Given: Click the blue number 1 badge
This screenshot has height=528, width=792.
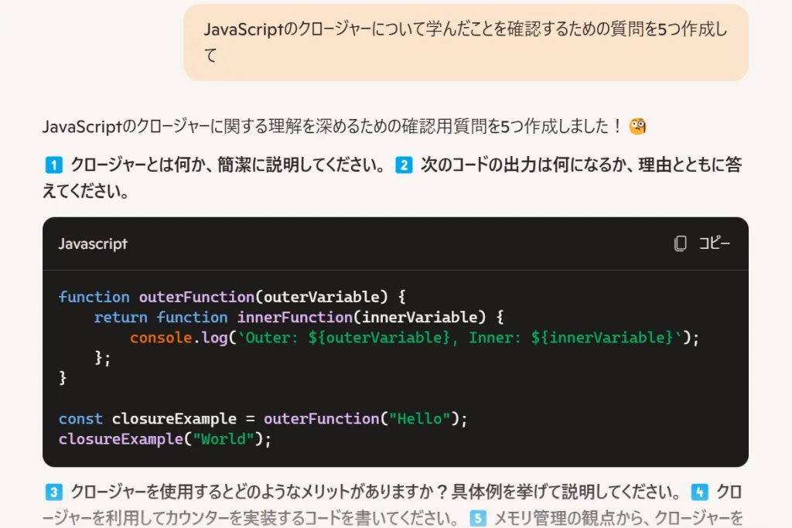Looking at the screenshot, I should [53, 165].
